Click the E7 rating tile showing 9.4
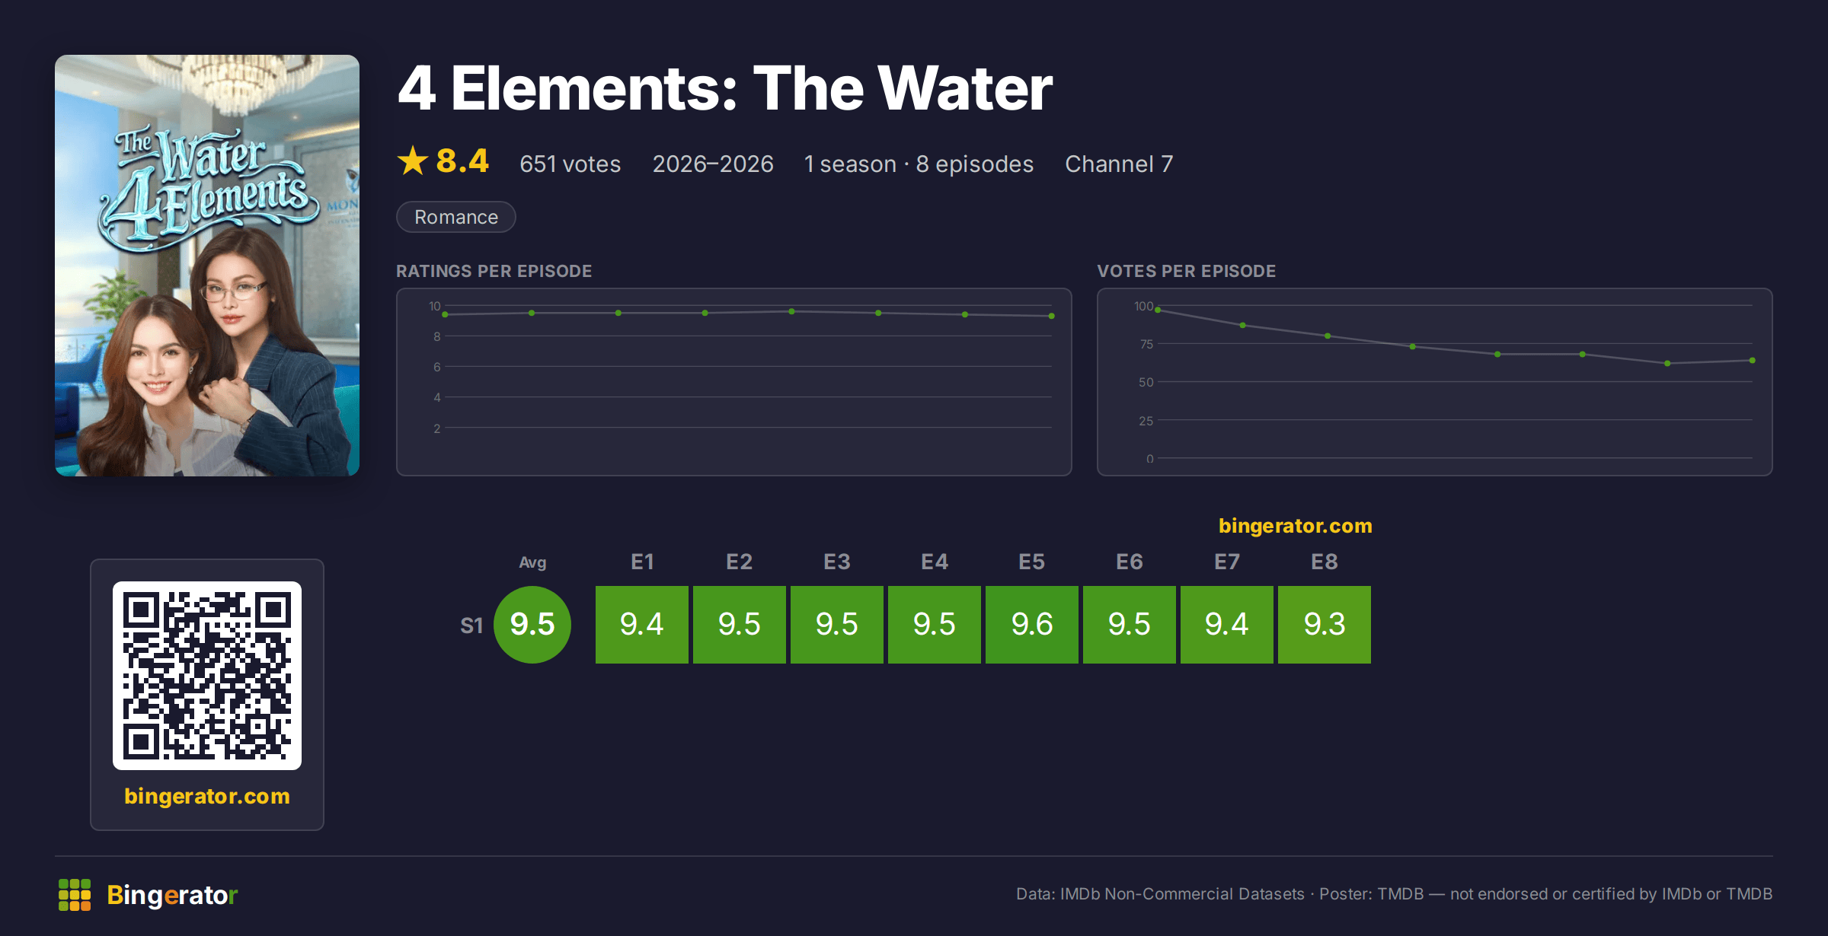 point(1227,625)
